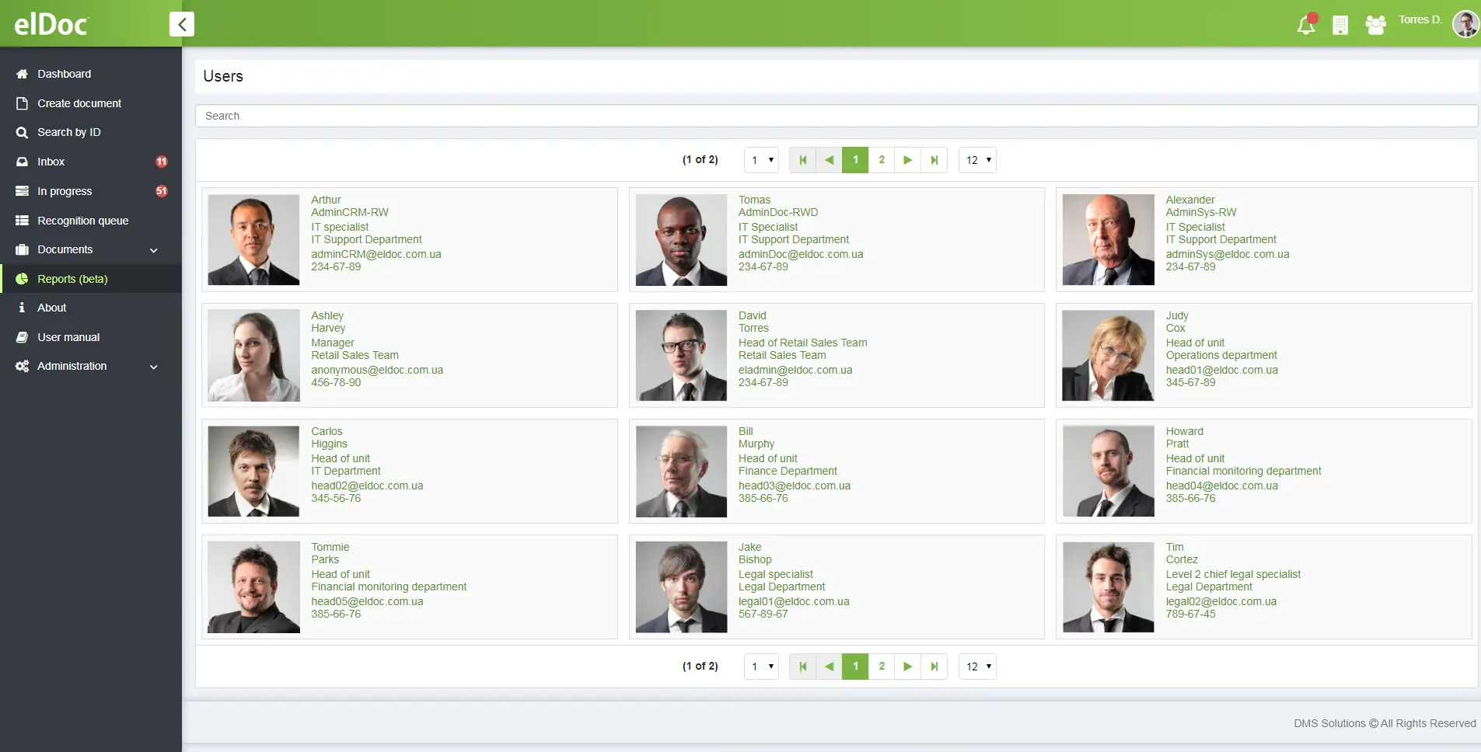The height and width of the screenshot is (752, 1481).
Task: Click email legal01@eldoc.com.ua
Action: [794, 601]
